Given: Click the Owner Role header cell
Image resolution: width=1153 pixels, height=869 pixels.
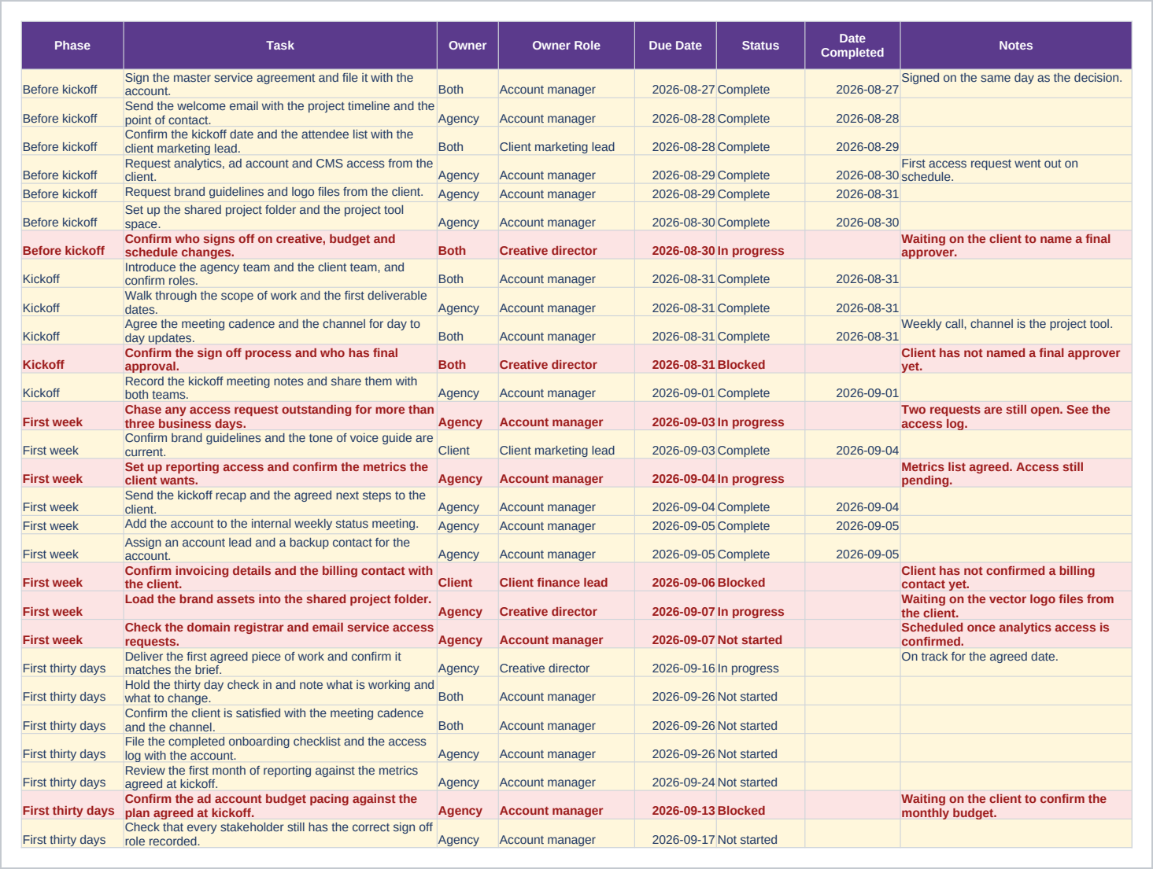Looking at the screenshot, I should [x=566, y=46].
